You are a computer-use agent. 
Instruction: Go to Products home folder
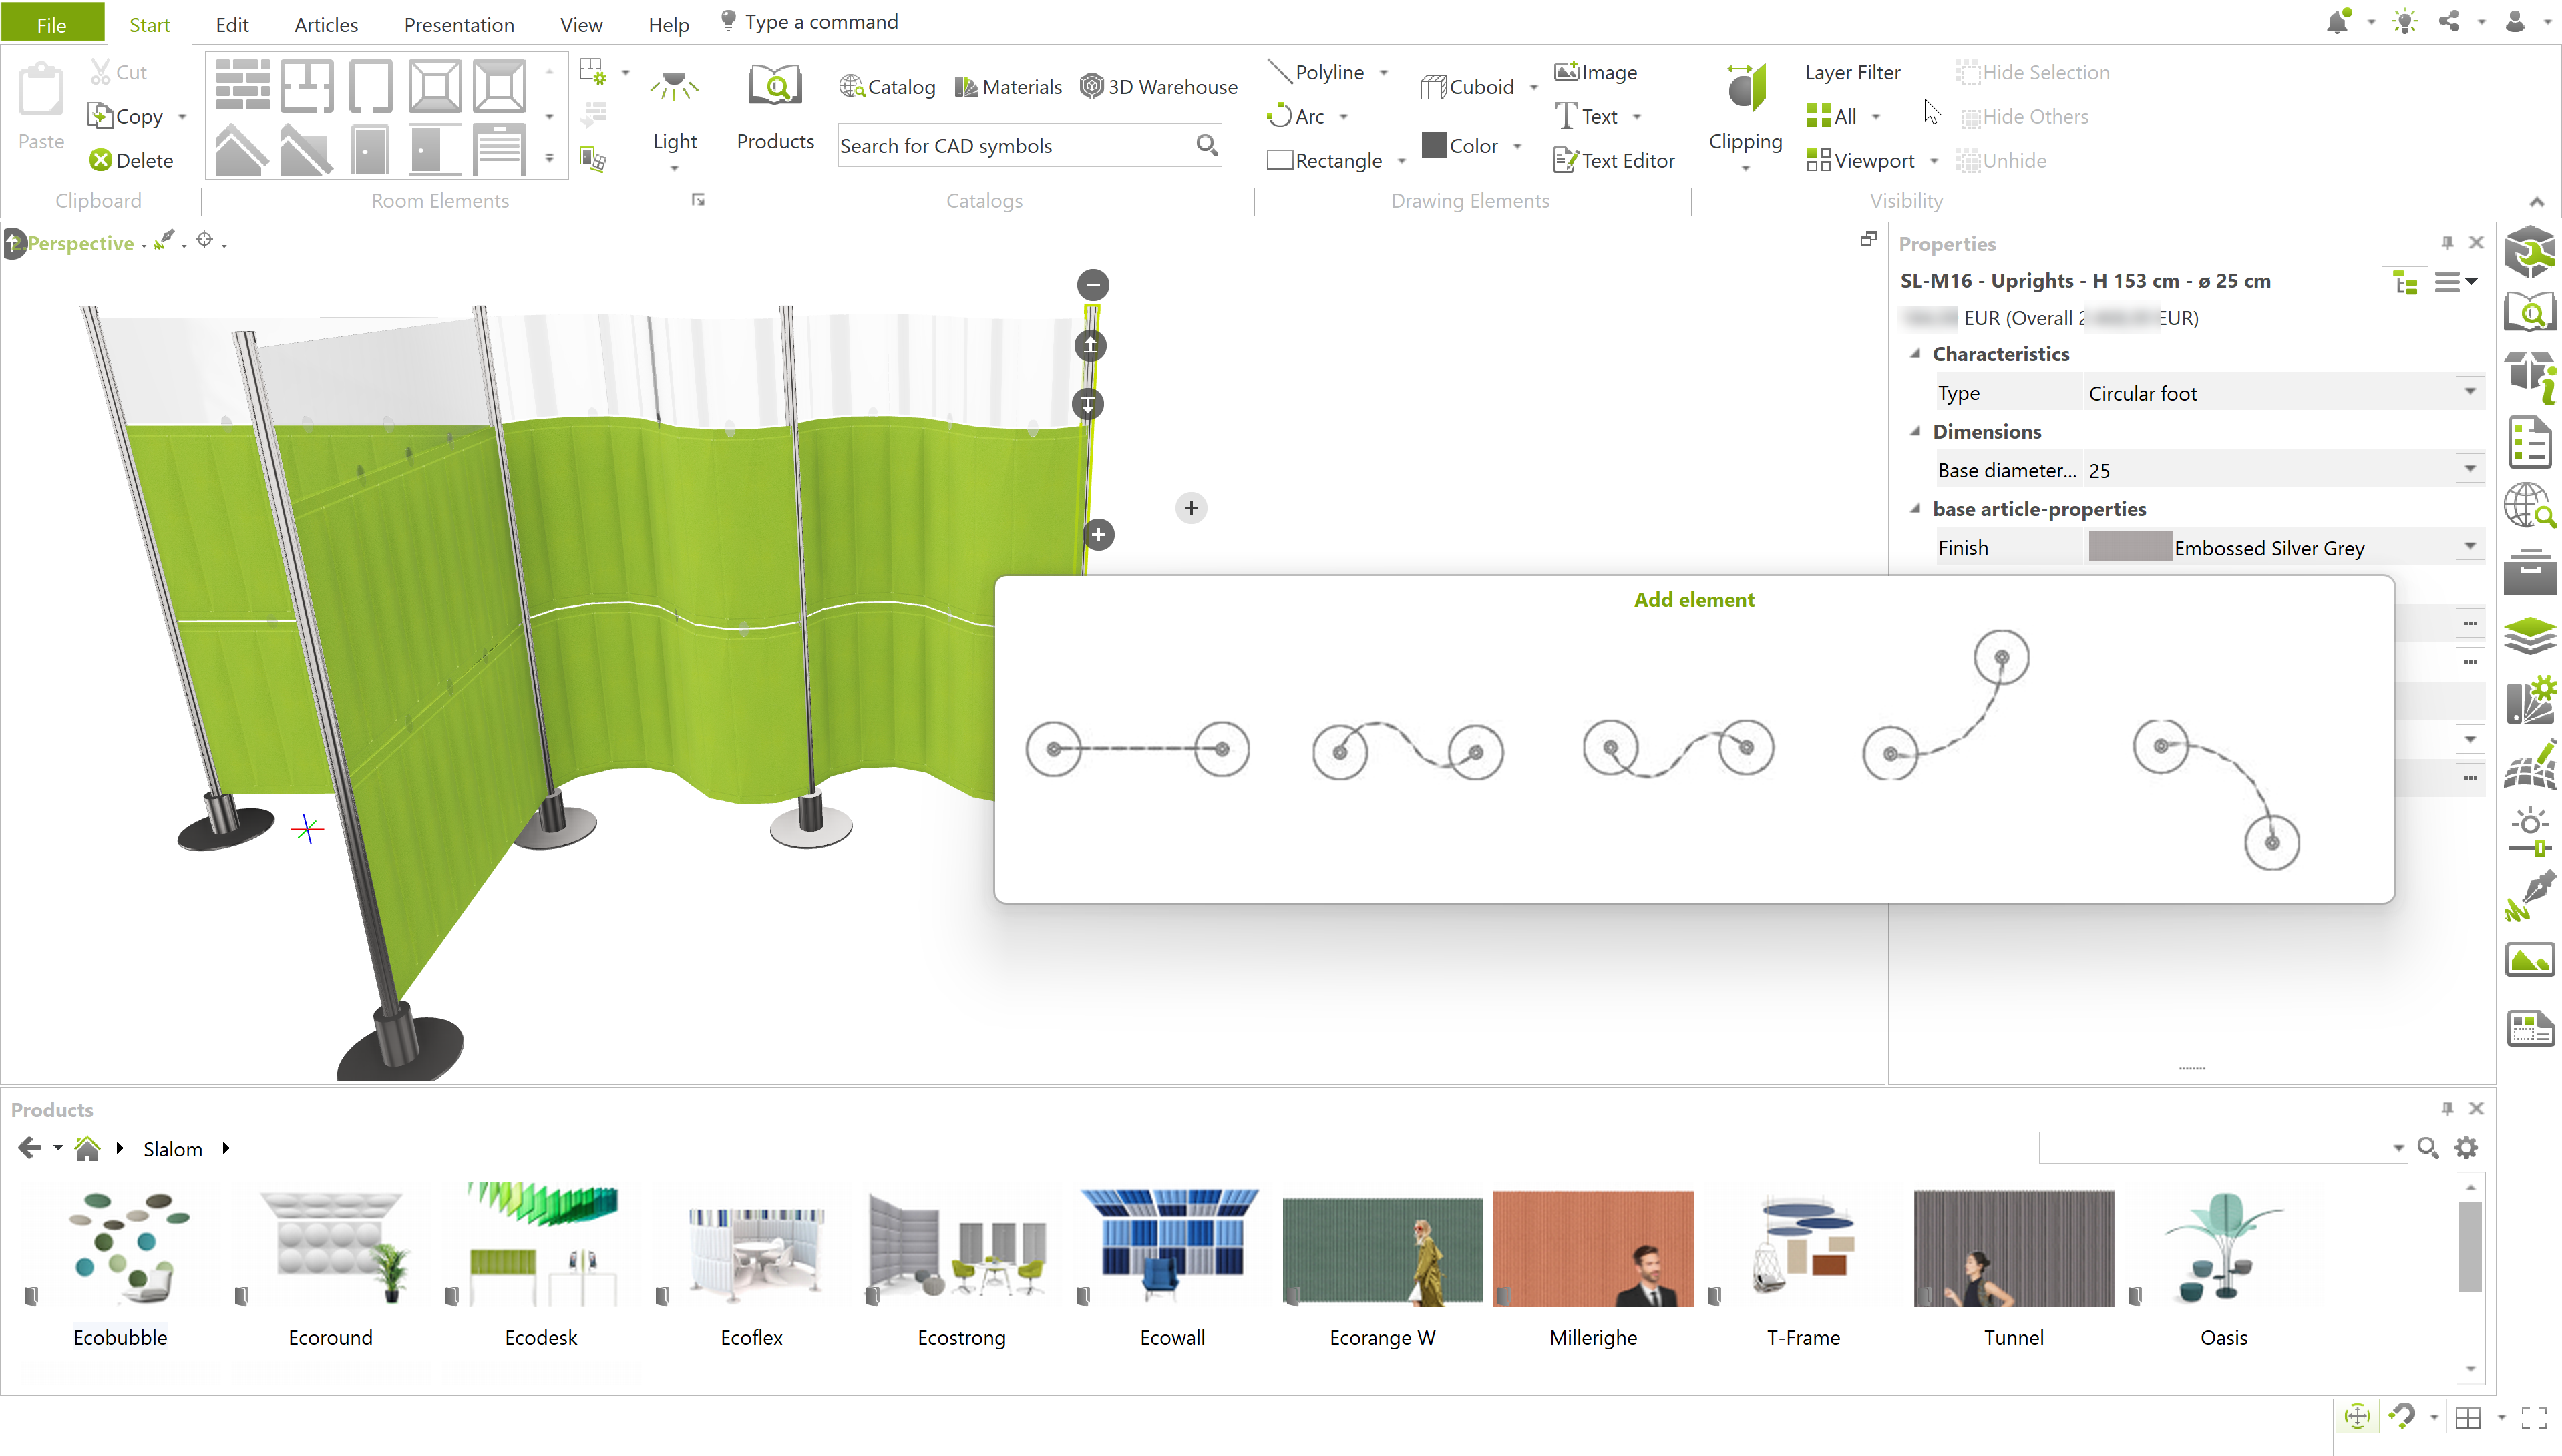coord(88,1147)
